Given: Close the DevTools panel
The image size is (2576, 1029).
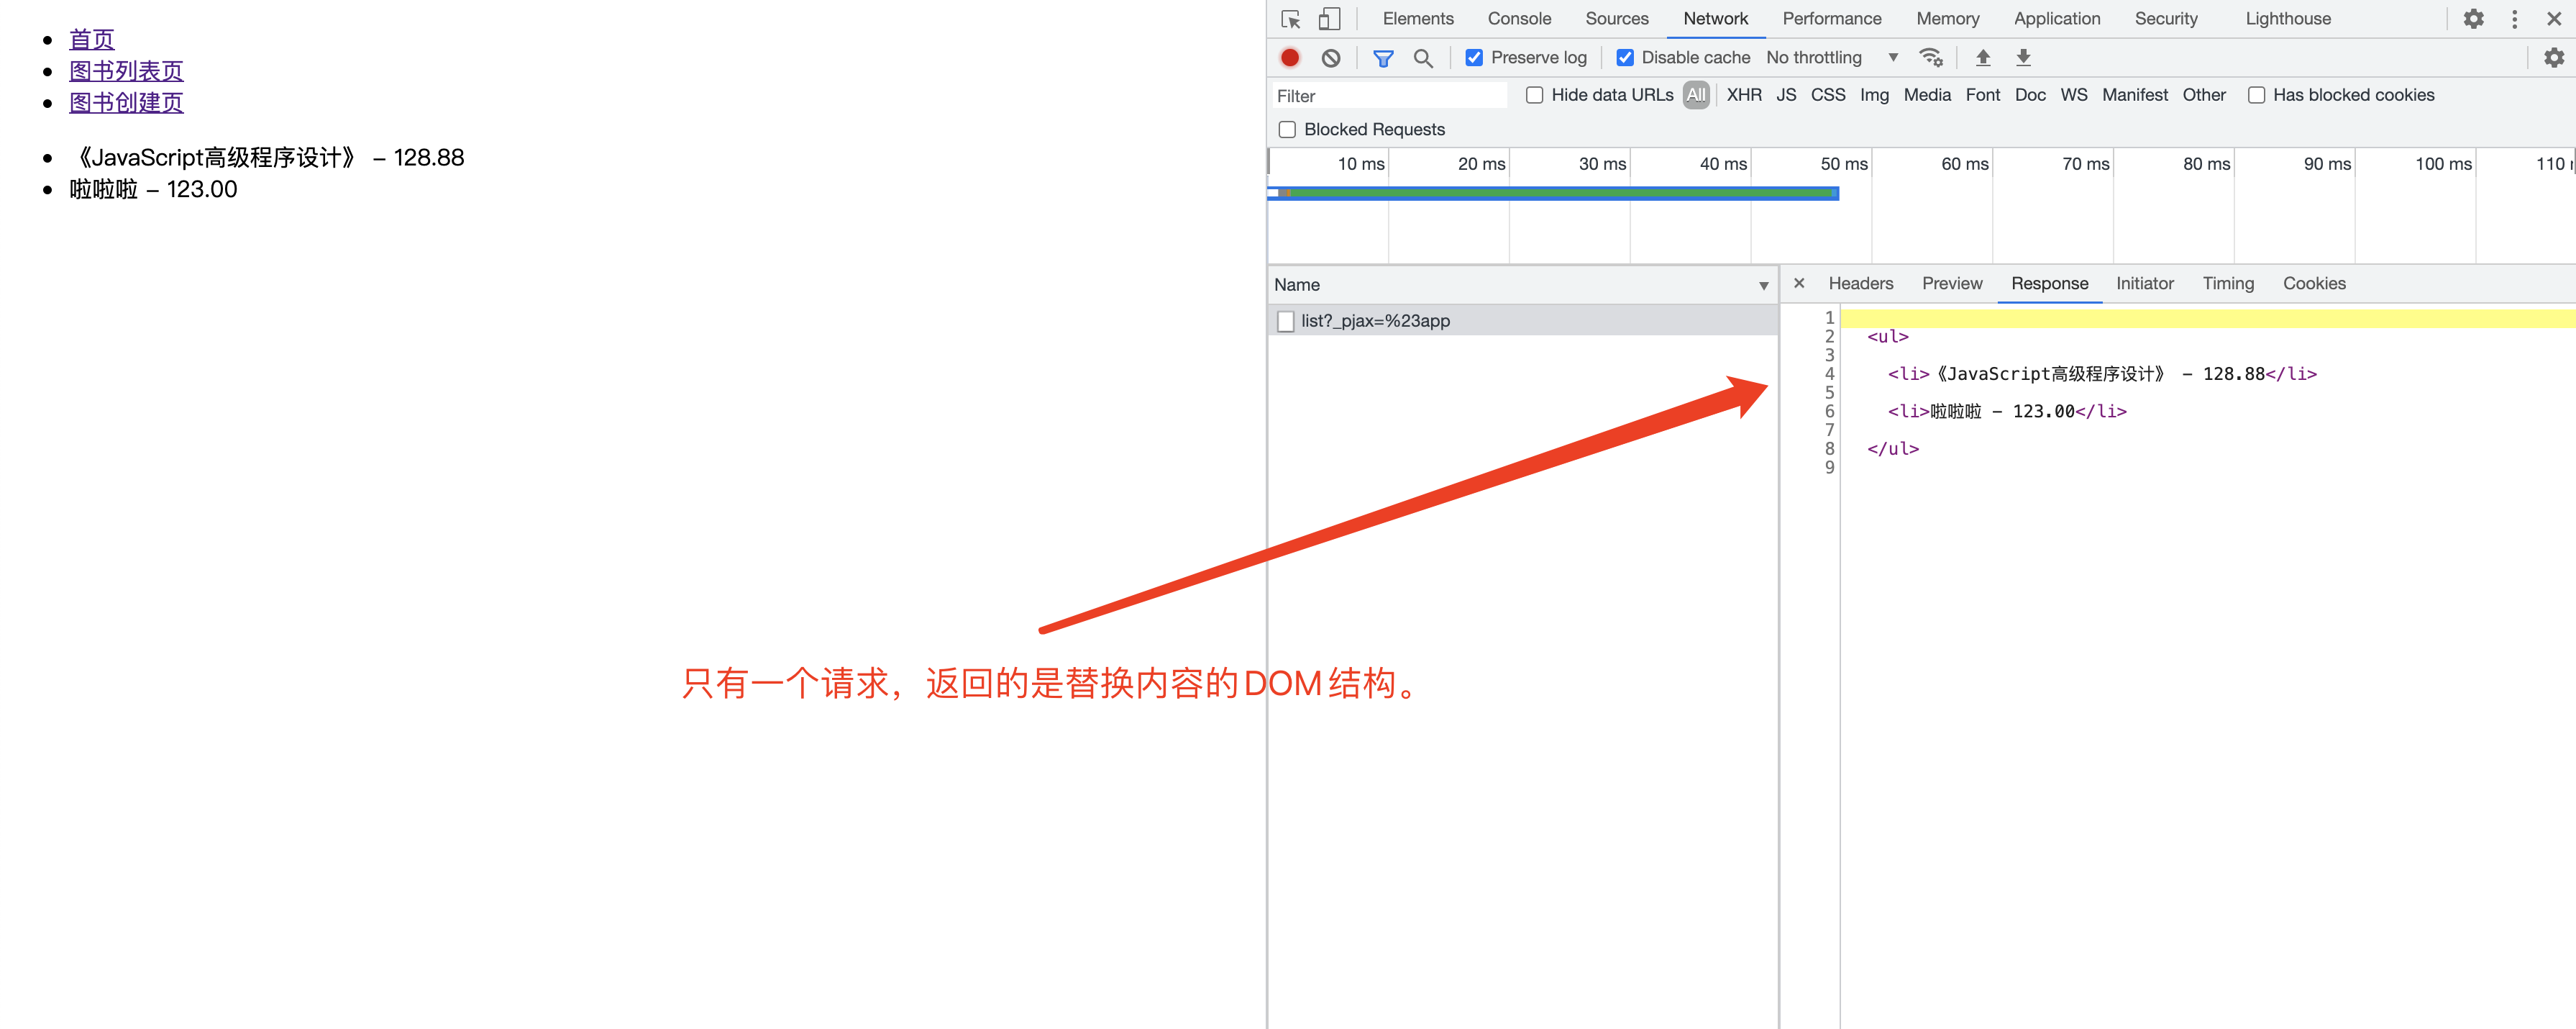Looking at the screenshot, I should point(2554,19).
